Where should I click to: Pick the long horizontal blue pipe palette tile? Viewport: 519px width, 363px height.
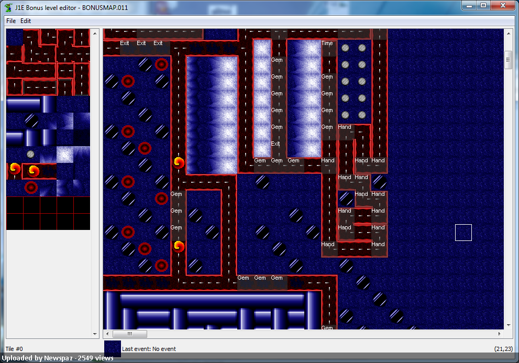(23, 104)
